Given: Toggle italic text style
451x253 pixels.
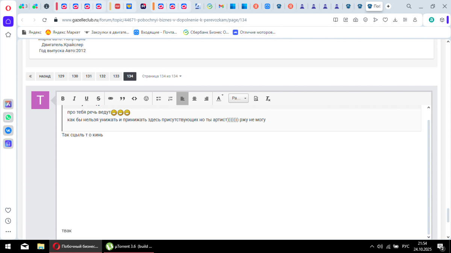Looking at the screenshot, I should coord(74,99).
